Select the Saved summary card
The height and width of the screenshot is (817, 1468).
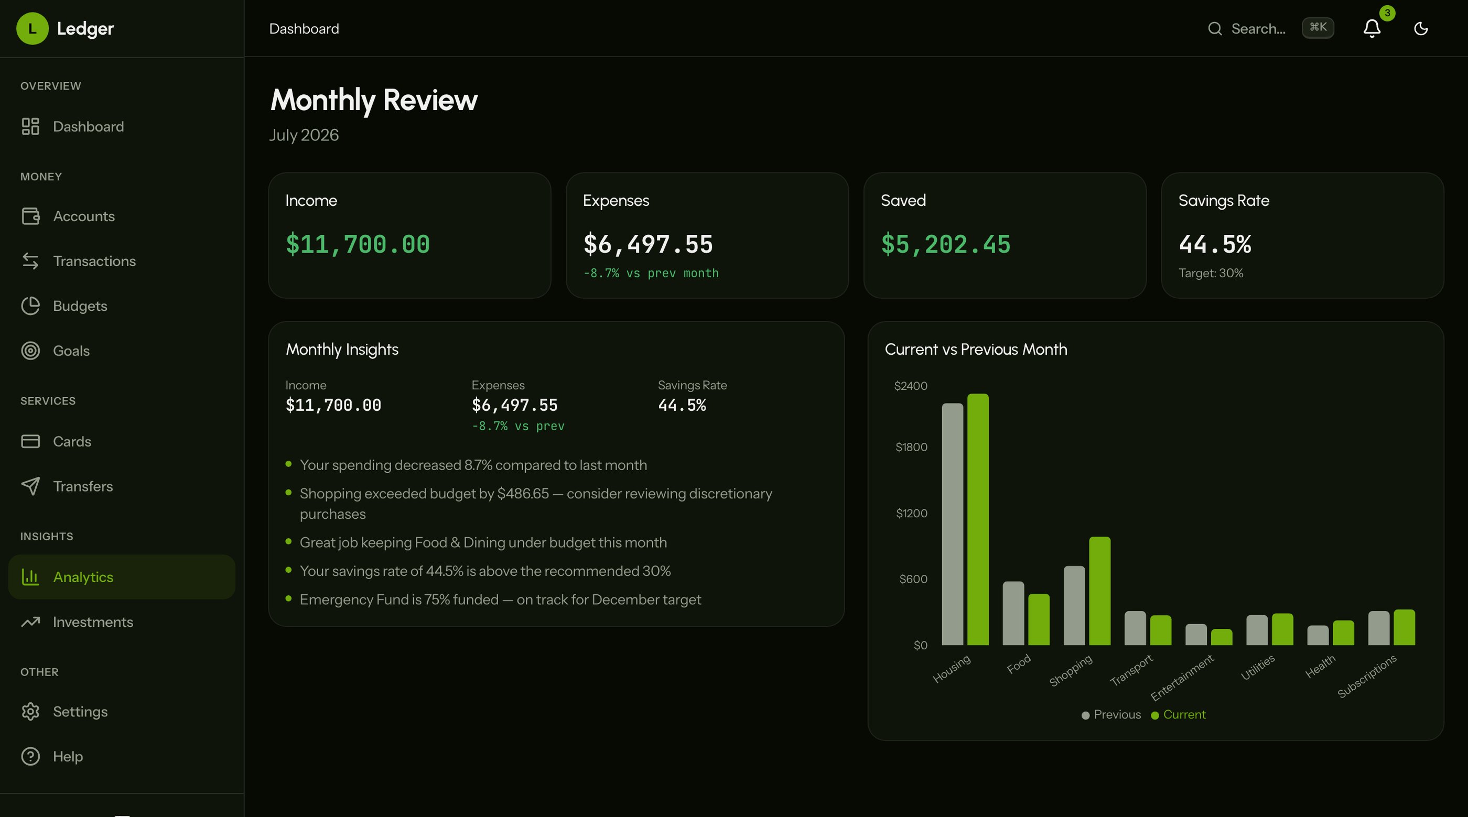(x=1005, y=235)
